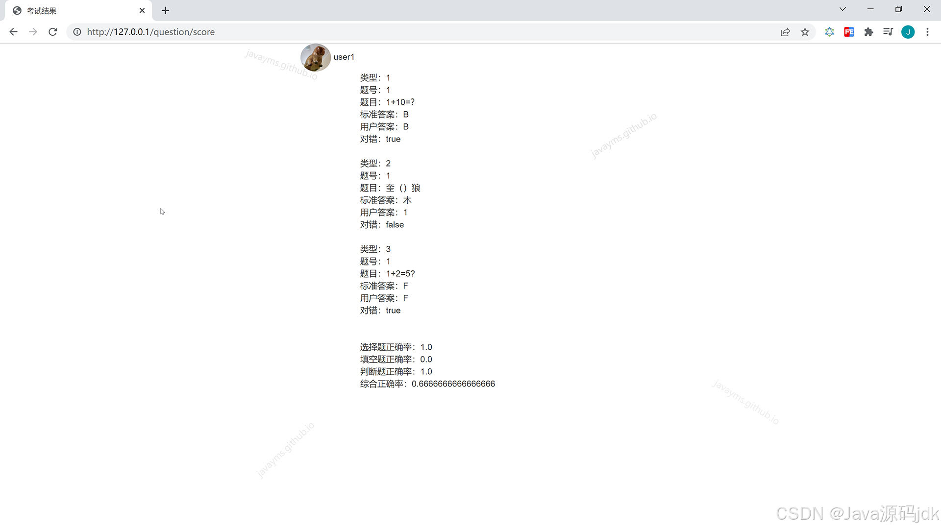Click the forward navigation arrow

click(33, 32)
